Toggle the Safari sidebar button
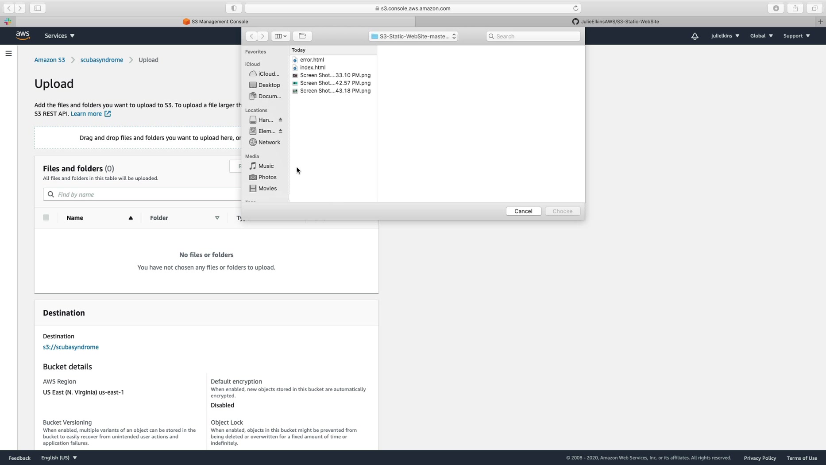Screen dimensions: 826x465 click(38, 8)
